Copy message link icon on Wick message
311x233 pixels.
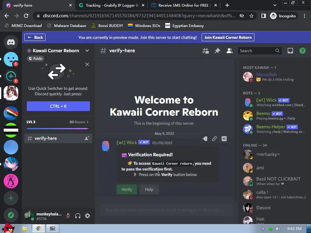214,139
